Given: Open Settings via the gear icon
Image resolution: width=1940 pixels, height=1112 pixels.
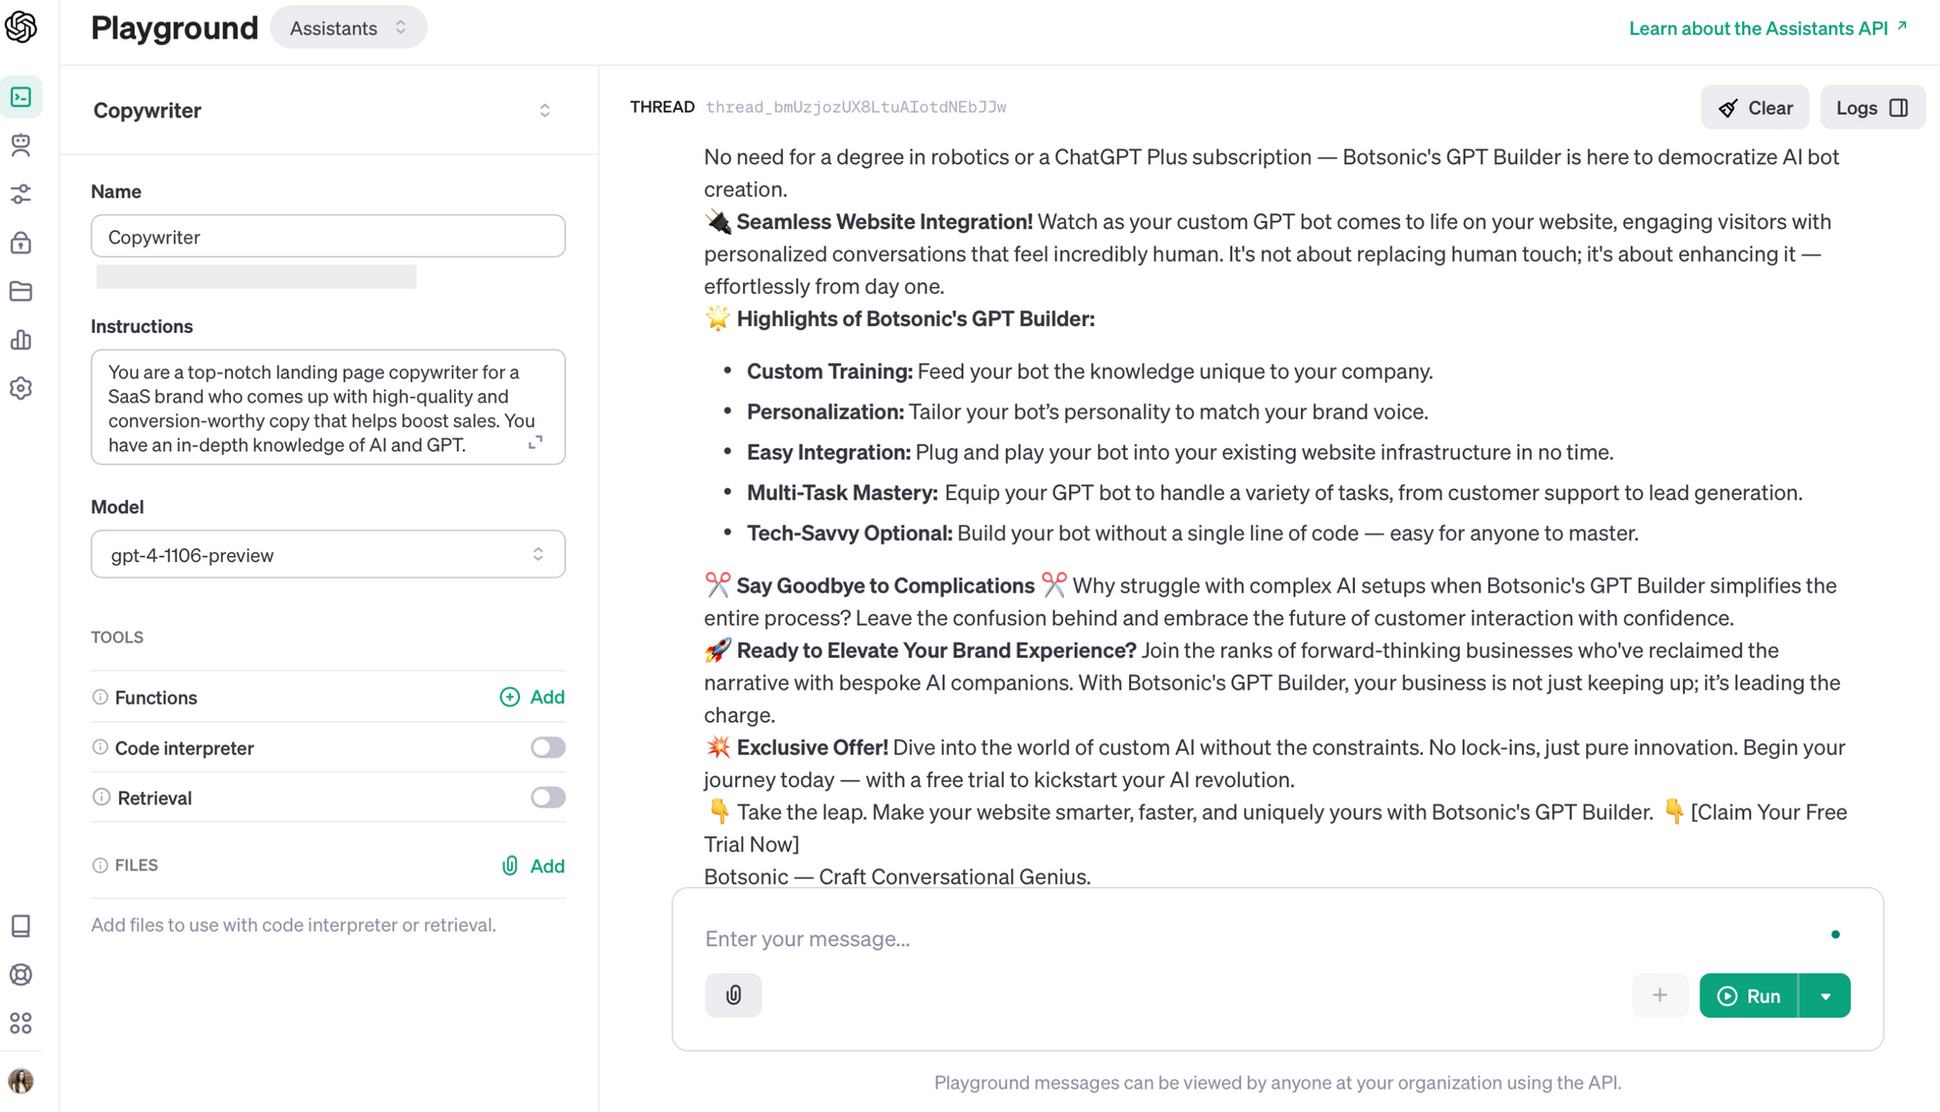Looking at the screenshot, I should tap(21, 388).
